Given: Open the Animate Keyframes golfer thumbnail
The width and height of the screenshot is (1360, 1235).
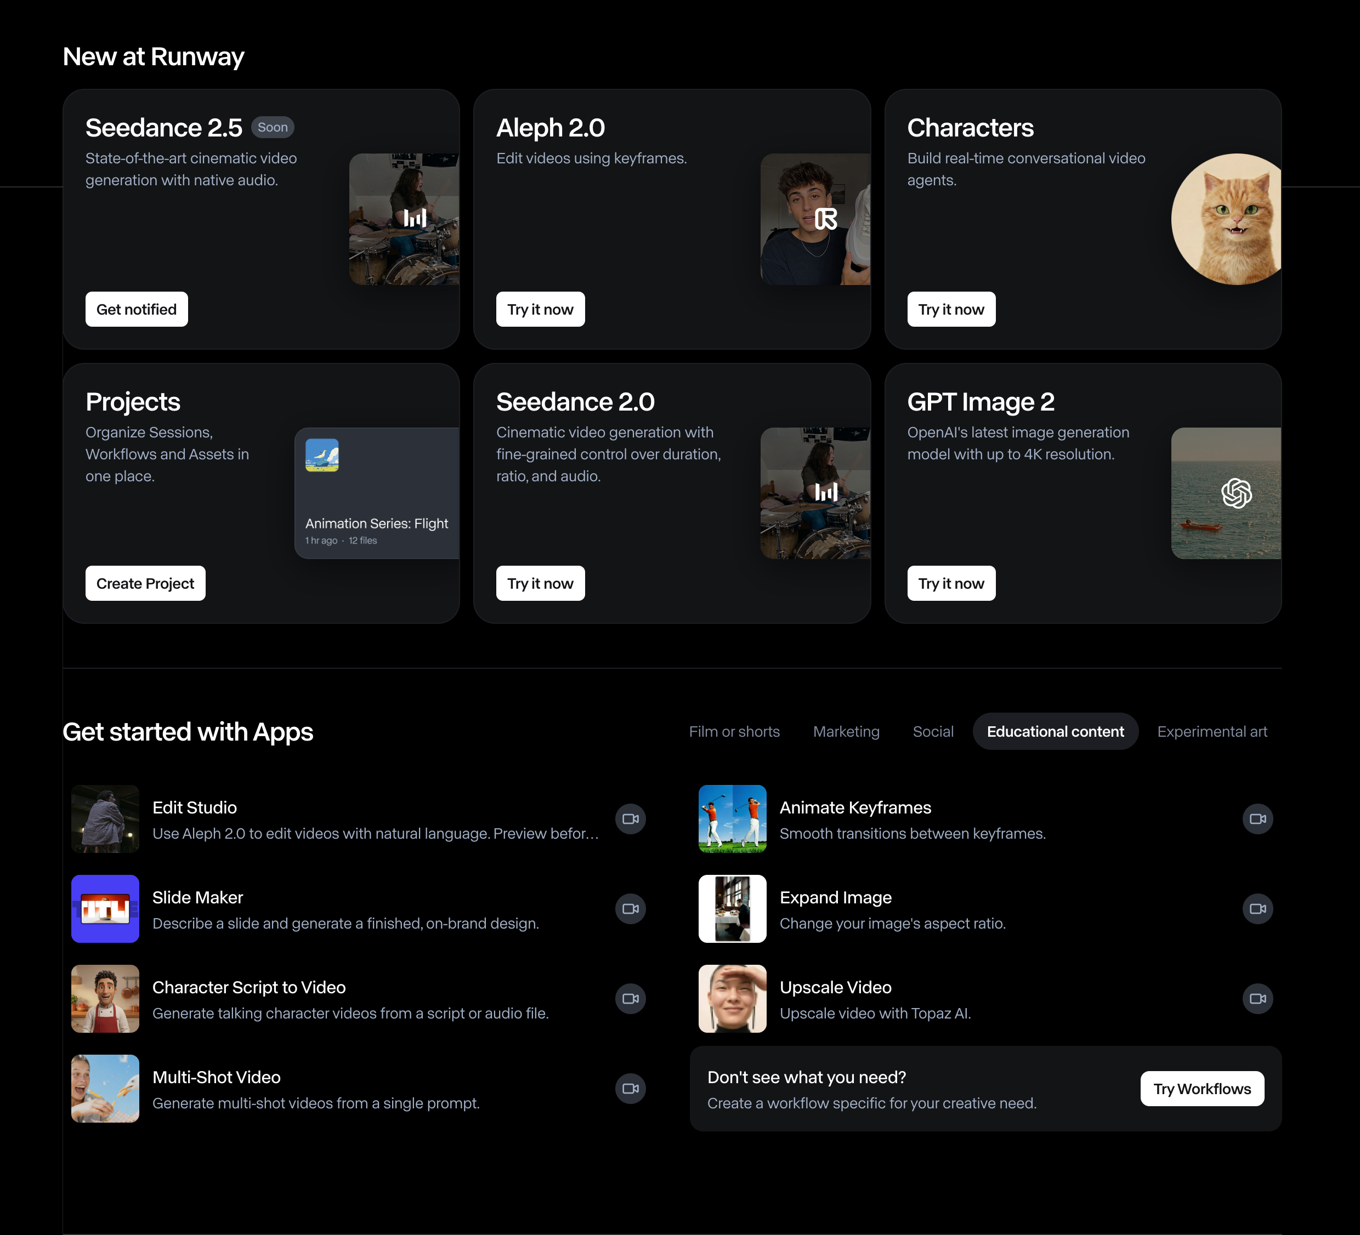Looking at the screenshot, I should 733,819.
